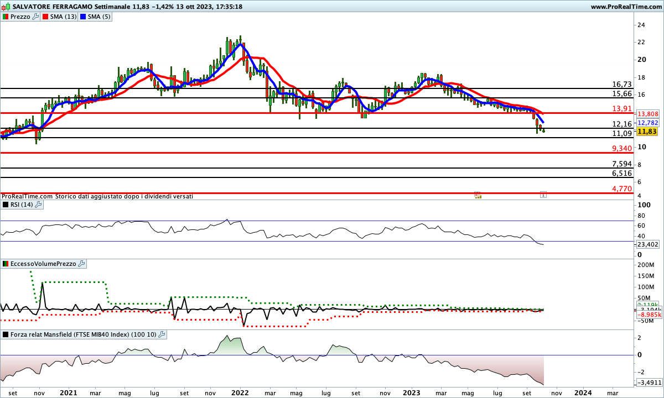Select the SMA (13) indicator label
Screen dimensions: 664x398
pyautogui.click(x=64, y=17)
